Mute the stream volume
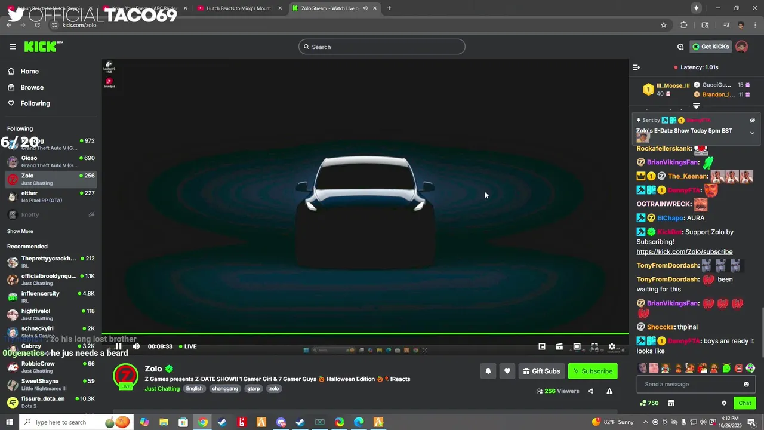The image size is (764, 430). tap(136, 346)
